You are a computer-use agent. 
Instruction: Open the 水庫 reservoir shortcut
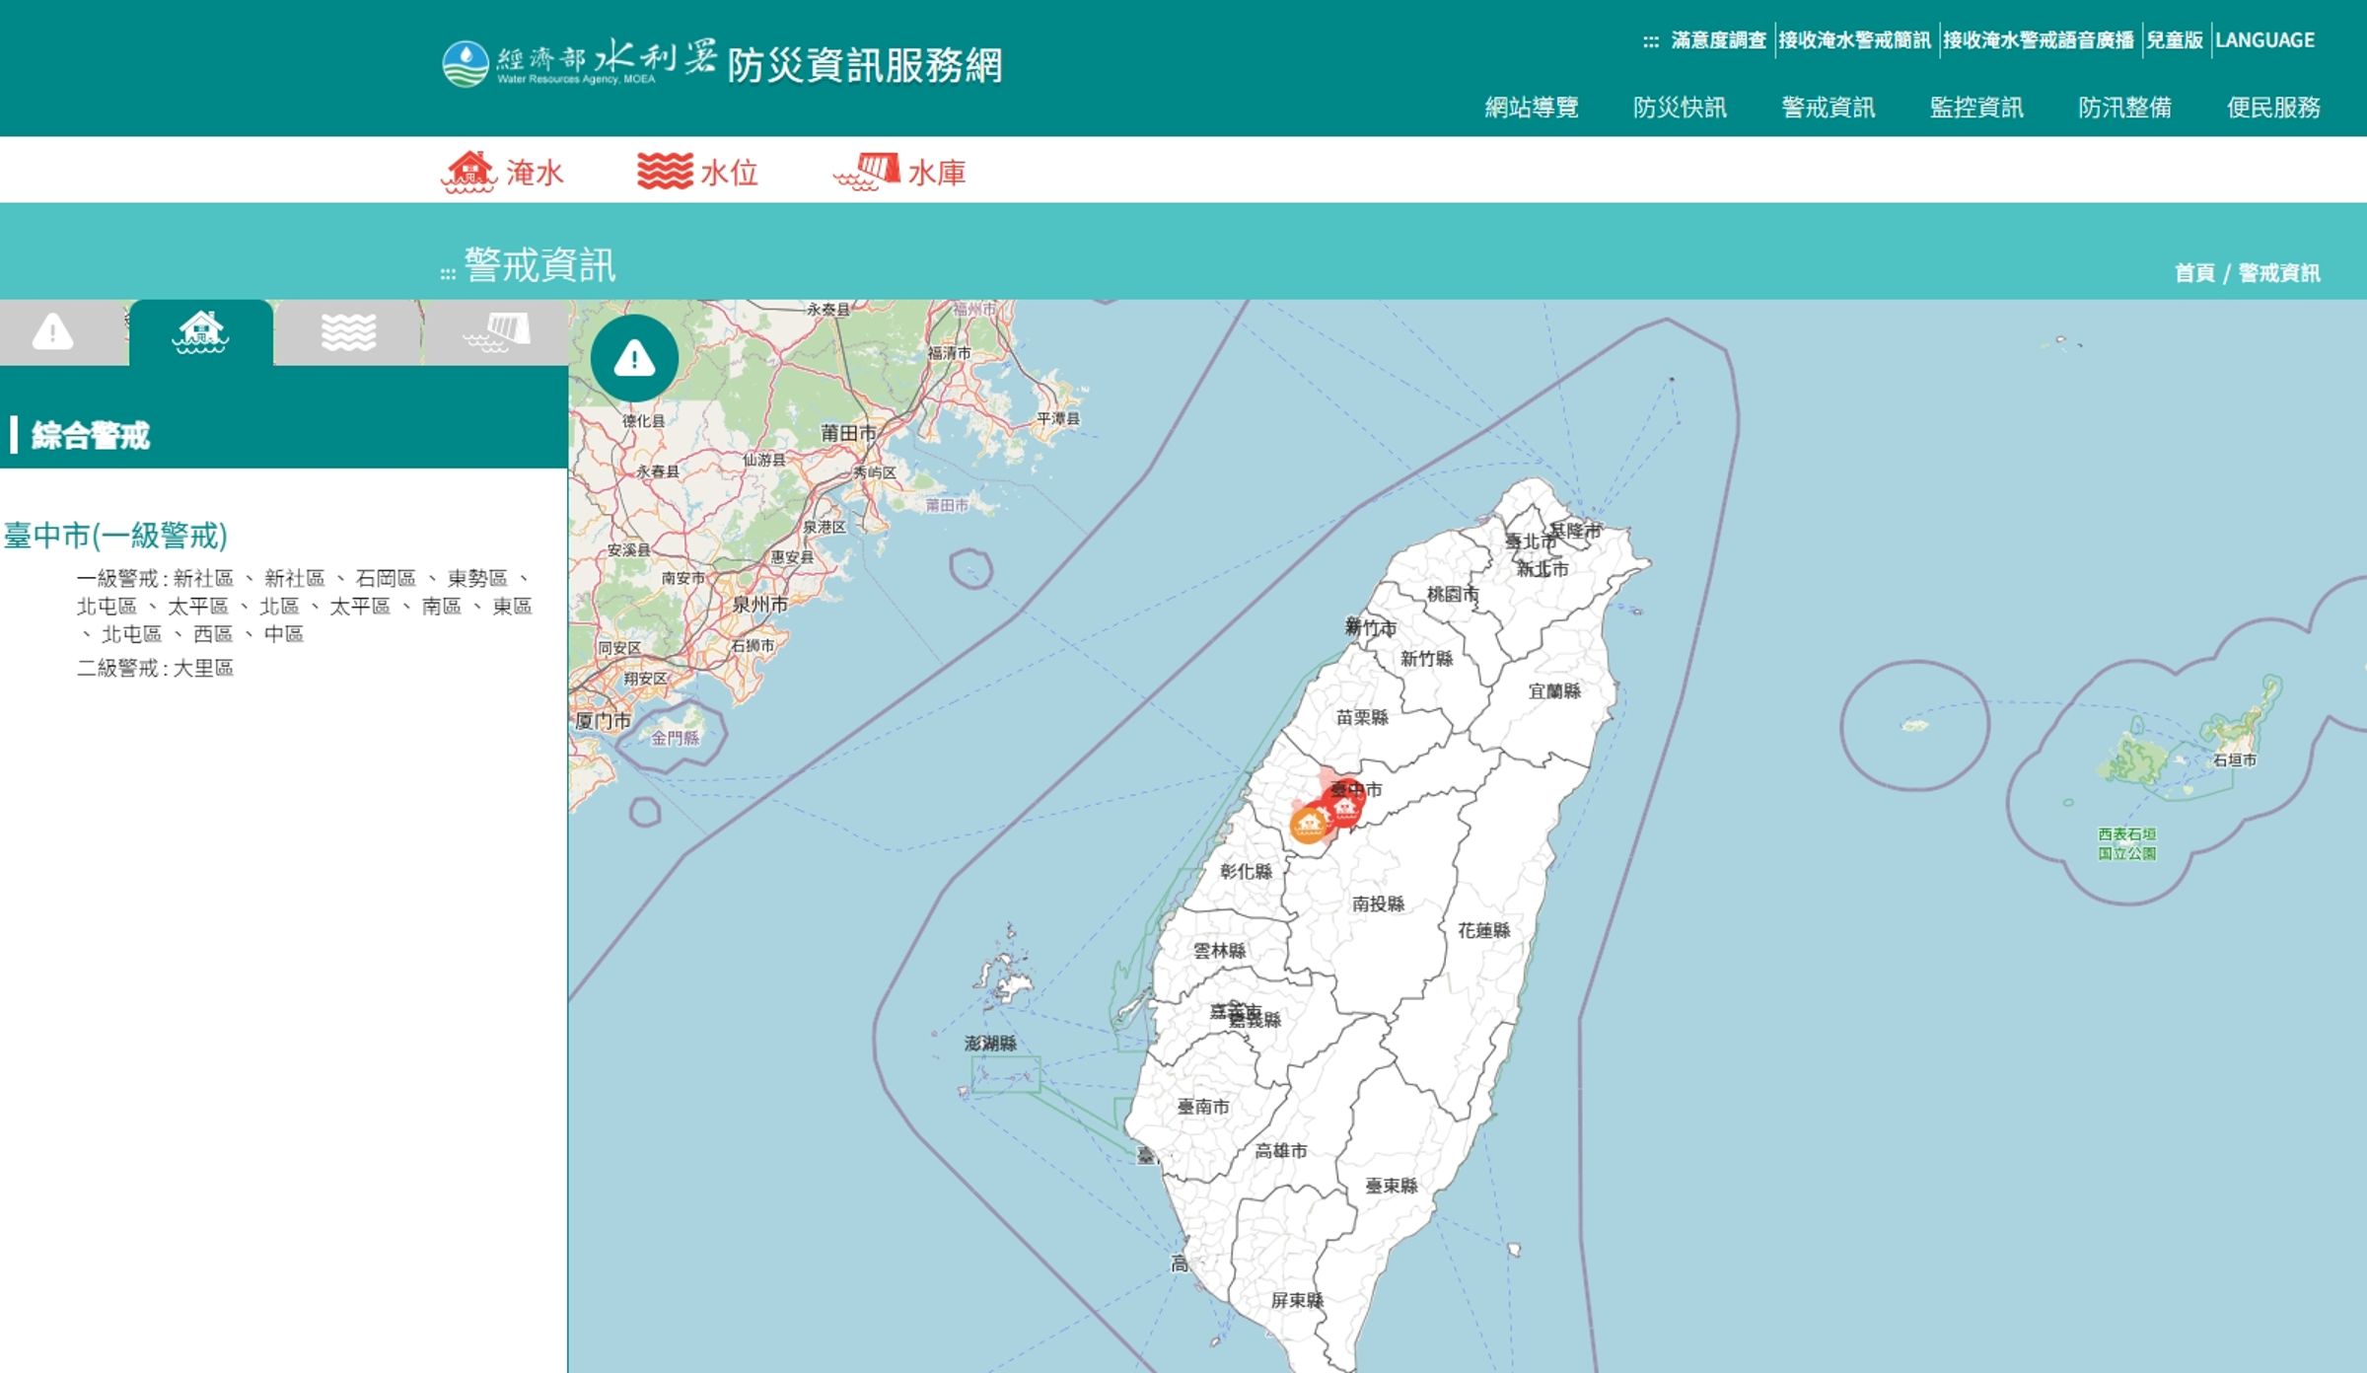coord(899,172)
